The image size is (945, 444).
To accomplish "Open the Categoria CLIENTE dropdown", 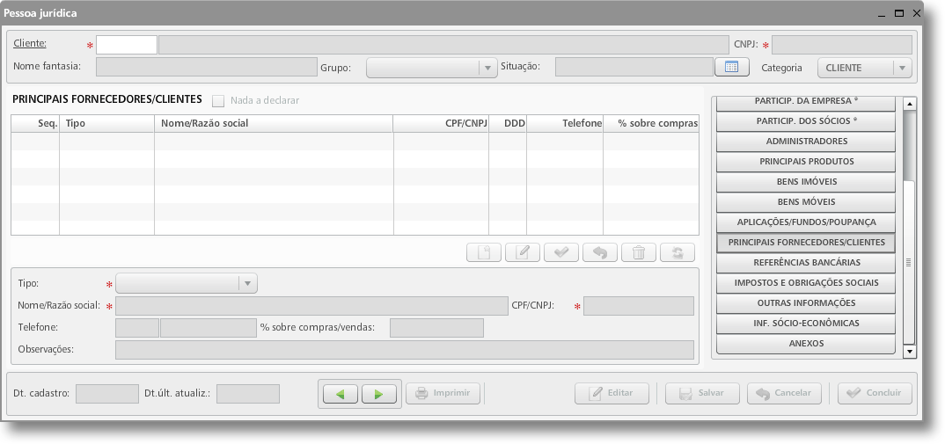I will (864, 68).
